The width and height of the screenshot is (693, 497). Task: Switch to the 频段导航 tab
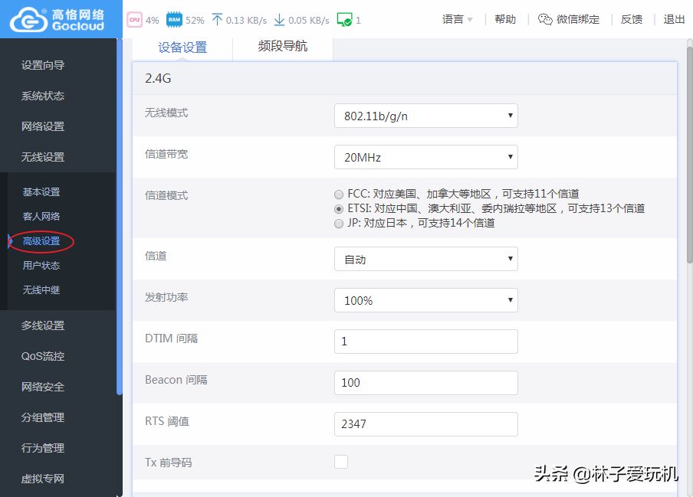pos(282,47)
